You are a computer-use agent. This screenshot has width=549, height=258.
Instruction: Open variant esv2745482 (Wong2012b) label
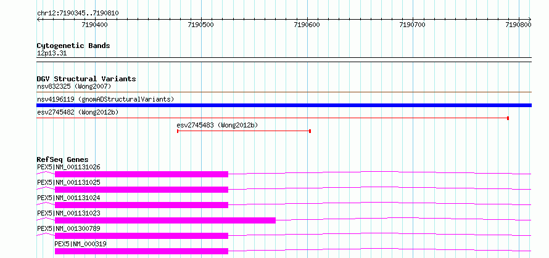(78, 112)
